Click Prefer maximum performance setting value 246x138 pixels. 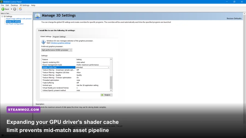pos(87,65)
